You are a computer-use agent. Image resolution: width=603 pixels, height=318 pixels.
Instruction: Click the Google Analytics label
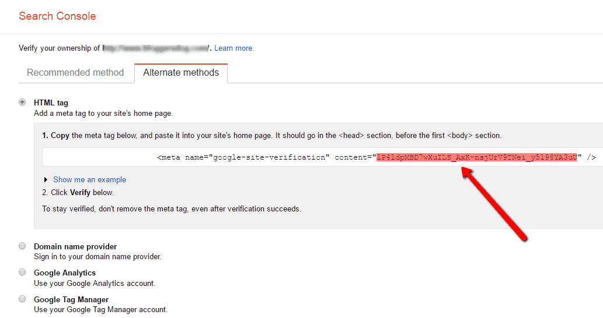(65, 273)
